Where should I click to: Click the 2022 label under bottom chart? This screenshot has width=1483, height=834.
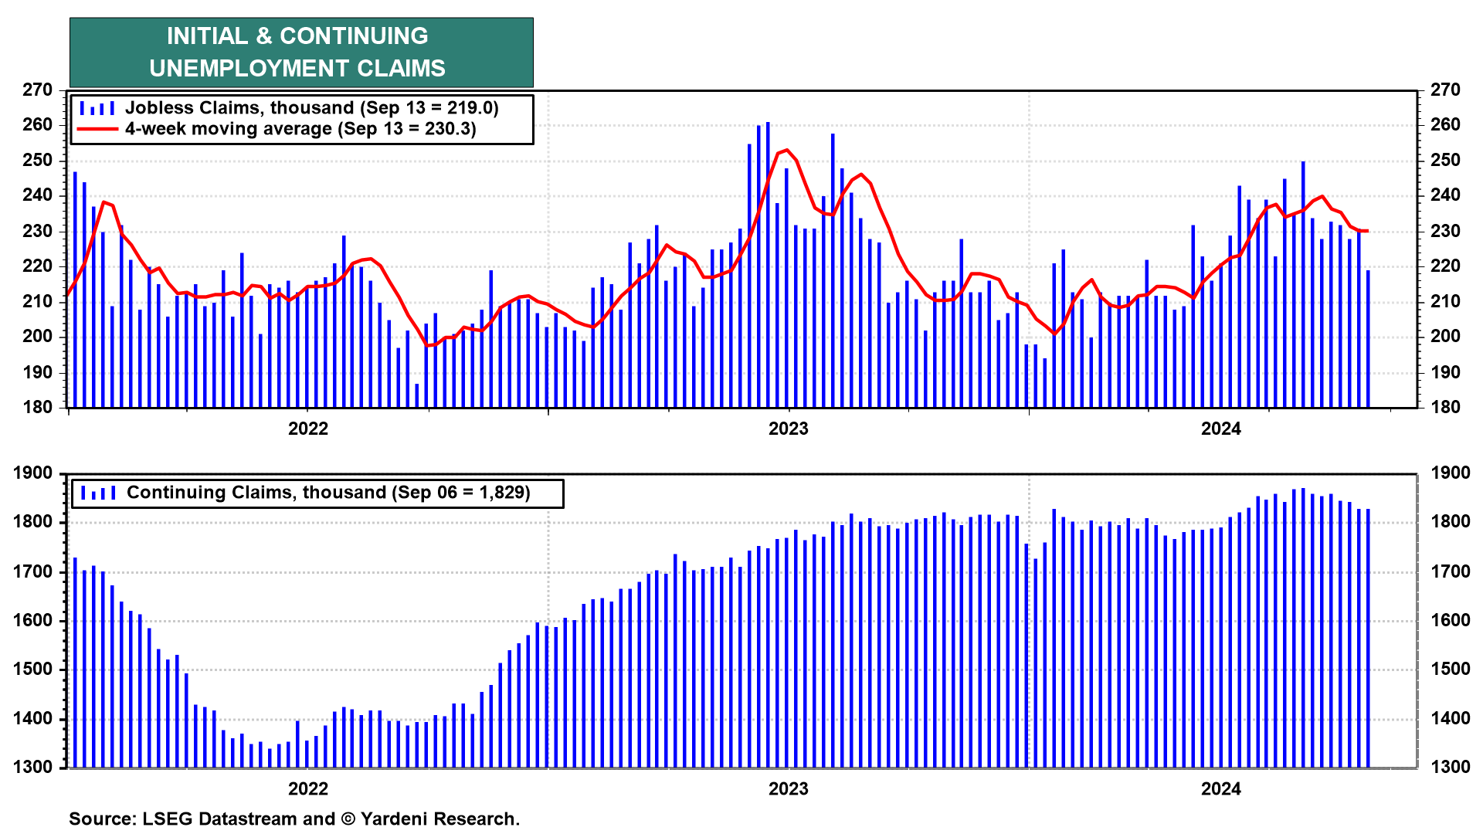point(307,788)
